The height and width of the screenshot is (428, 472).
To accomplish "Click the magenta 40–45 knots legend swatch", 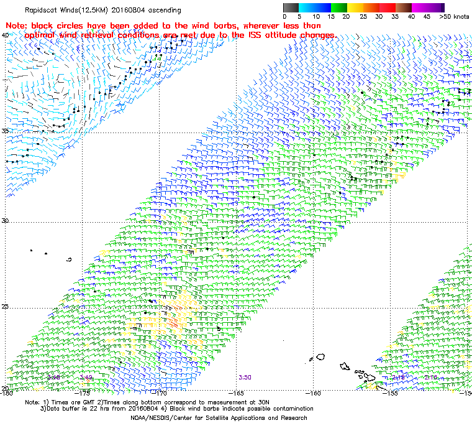I will pyautogui.click(x=420, y=7).
